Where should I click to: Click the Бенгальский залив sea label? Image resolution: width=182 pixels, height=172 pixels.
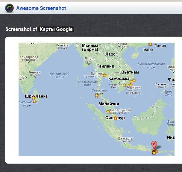pyautogui.click(x=60, y=75)
